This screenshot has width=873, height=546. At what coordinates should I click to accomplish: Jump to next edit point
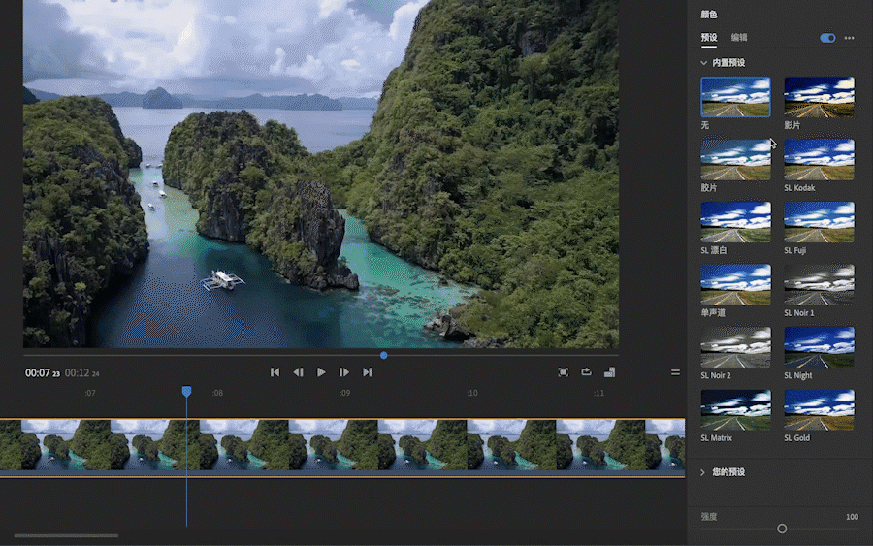pos(368,372)
